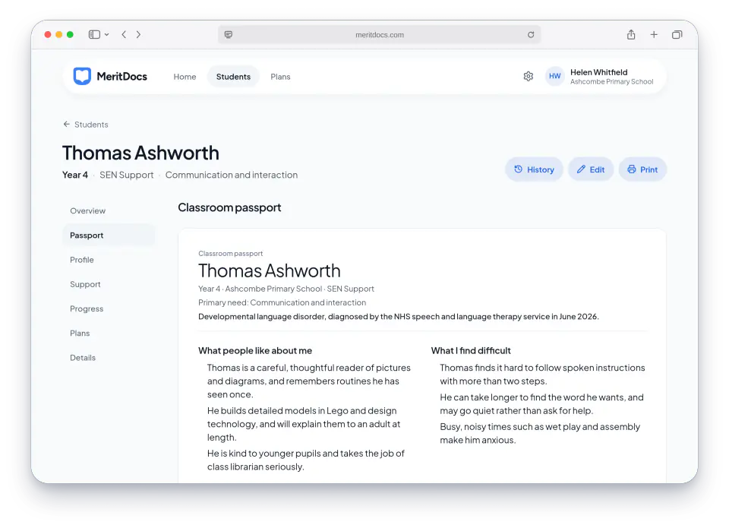Click the Print button
The image size is (729, 525).
[x=642, y=169]
